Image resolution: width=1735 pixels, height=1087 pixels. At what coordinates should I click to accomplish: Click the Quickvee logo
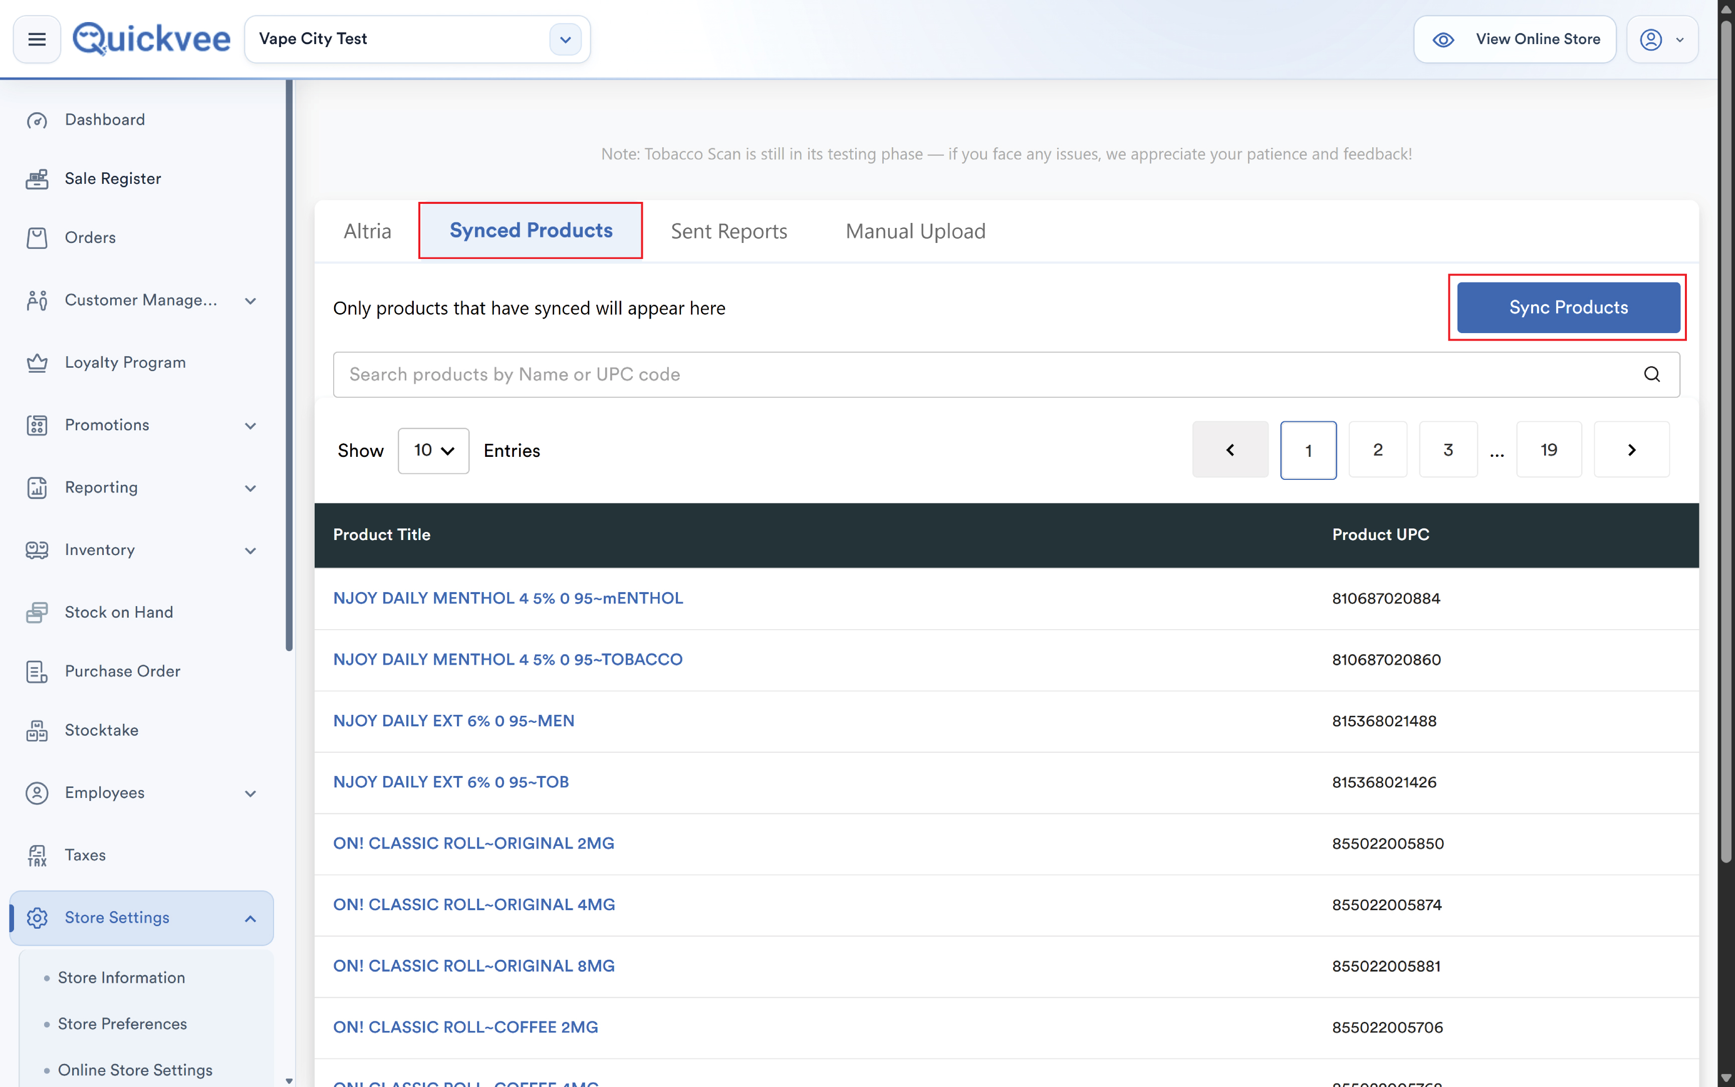point(151,39)
